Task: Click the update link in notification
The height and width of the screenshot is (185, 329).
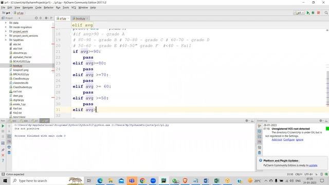Action: pos(313,165)
